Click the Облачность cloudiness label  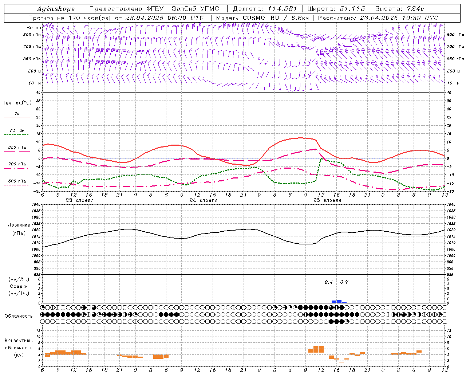tap(19, 316)
